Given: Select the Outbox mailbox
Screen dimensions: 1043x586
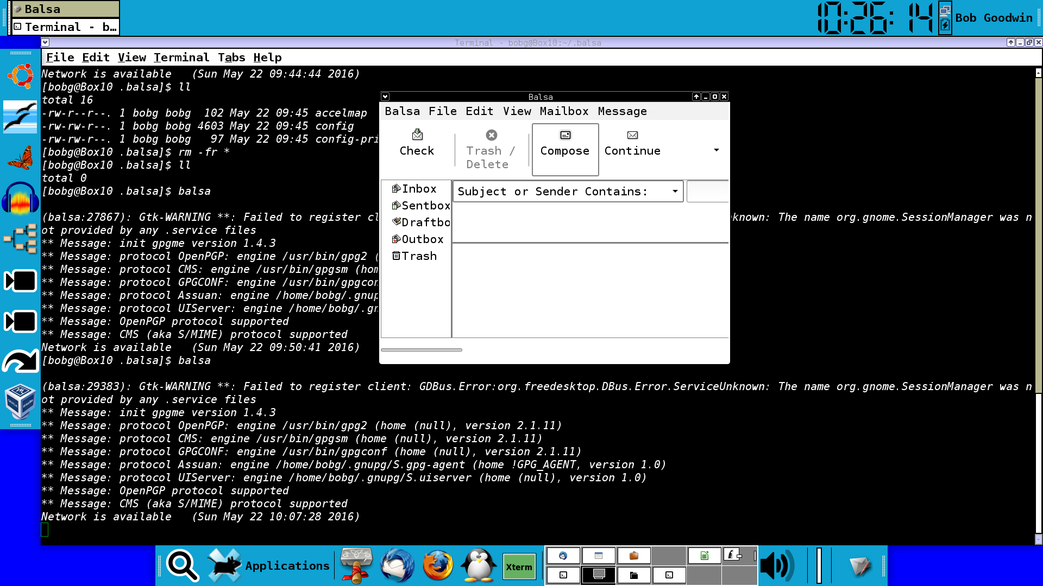Looking at the screenshot, I should click(417, 239).
